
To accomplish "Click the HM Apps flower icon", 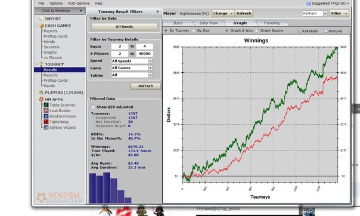I will click(x=41, y=99).
